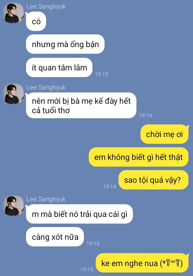Click the Lee Sanghyuk name above 'nên mới bị'

[46, 87]
